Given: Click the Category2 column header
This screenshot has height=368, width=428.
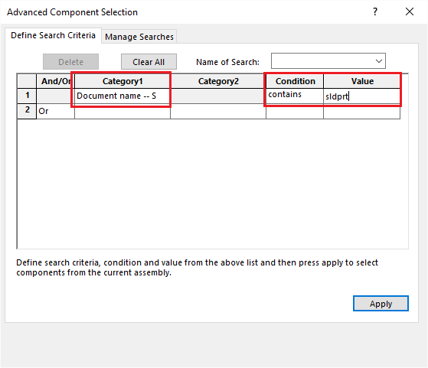Looking at the screenshot, I should (x=218, y=81).
